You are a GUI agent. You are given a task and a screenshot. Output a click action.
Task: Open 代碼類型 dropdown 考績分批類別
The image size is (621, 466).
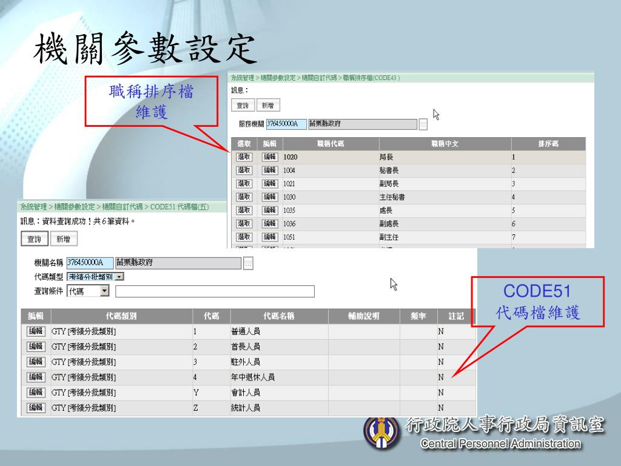click(x=95, y=277)
